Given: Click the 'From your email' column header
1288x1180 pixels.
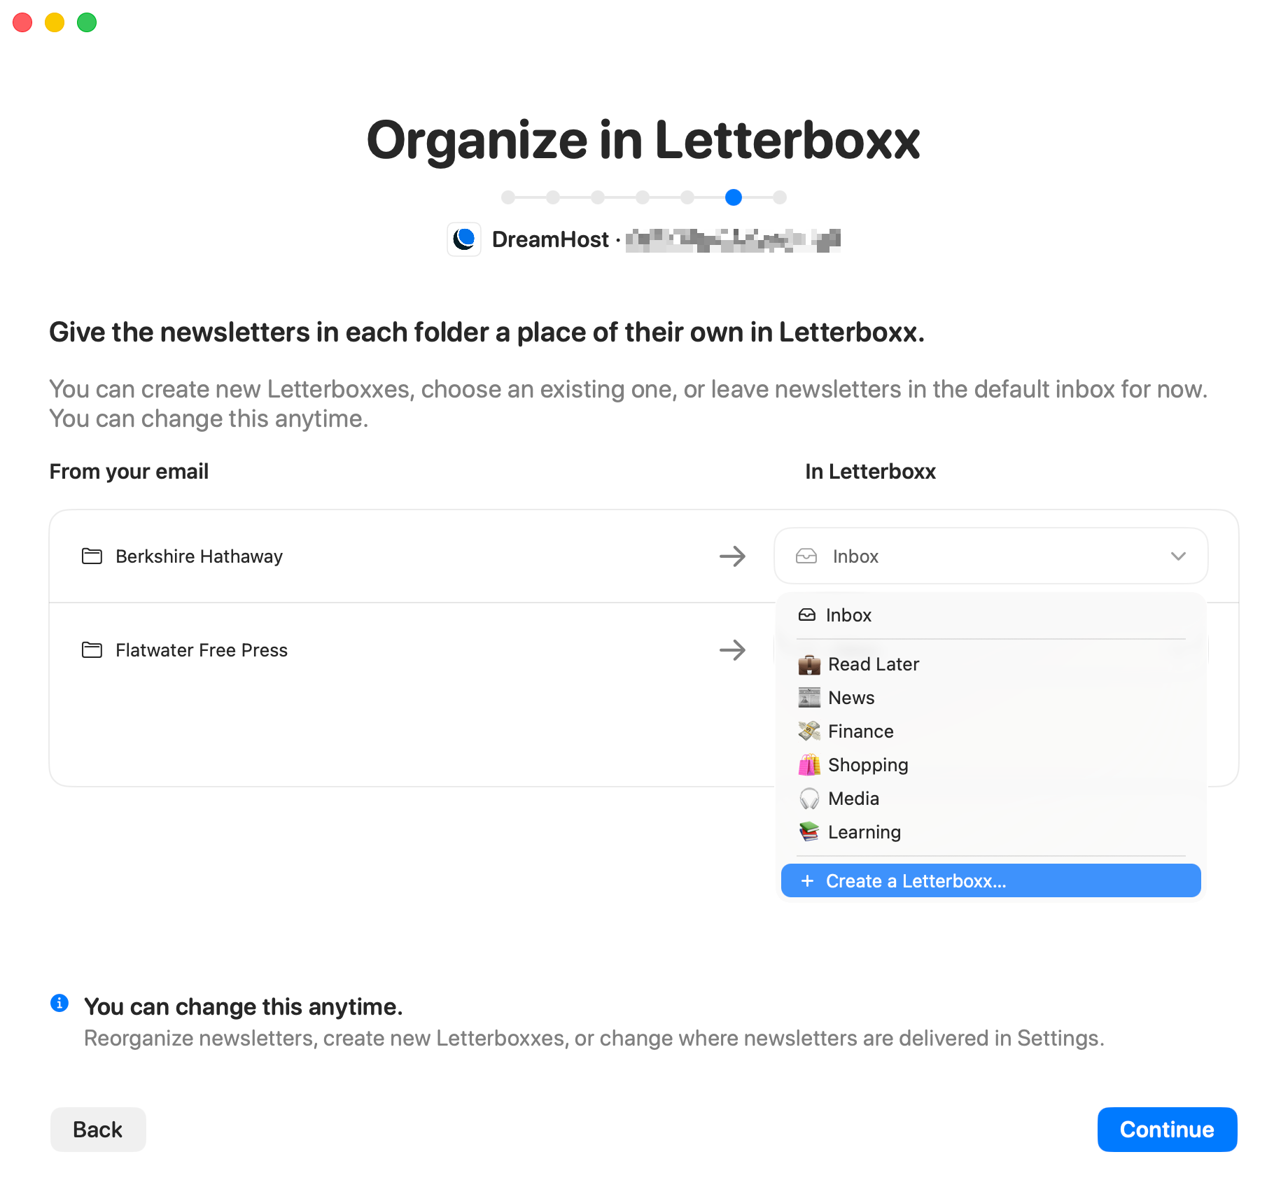Looking at the screenshot, I should coord(129,472).
